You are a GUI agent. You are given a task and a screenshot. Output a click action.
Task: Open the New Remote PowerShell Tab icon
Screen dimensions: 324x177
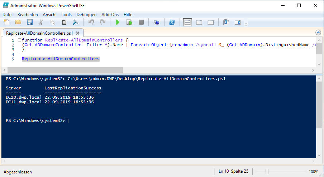point(157,23)
